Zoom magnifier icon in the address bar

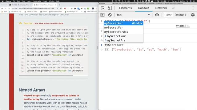[x=58, y=9]
